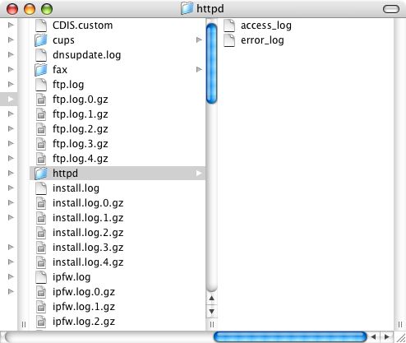Select the cups folder icon
Image resolution: width=406 pixels, height=343 pixels.
coord(41,40)
